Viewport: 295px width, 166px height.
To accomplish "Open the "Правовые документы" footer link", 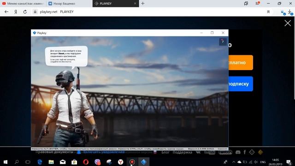I will point(54,152).
